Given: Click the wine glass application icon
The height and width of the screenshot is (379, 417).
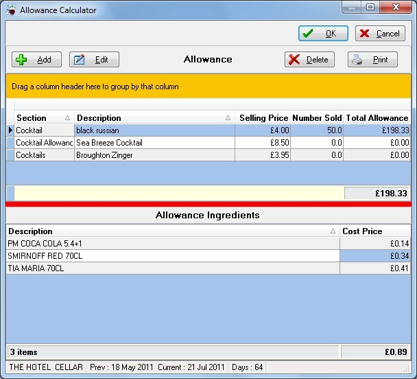Looking at the screenshot, I should (11, 10).
